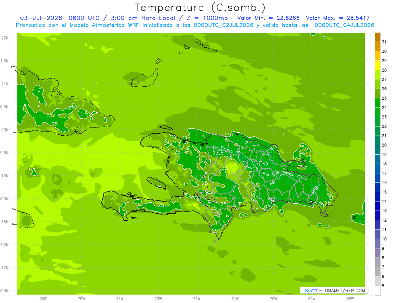The image size is (393, 303).
Task: Click the "70W" longitude axis label
Action: click(273, 299)
